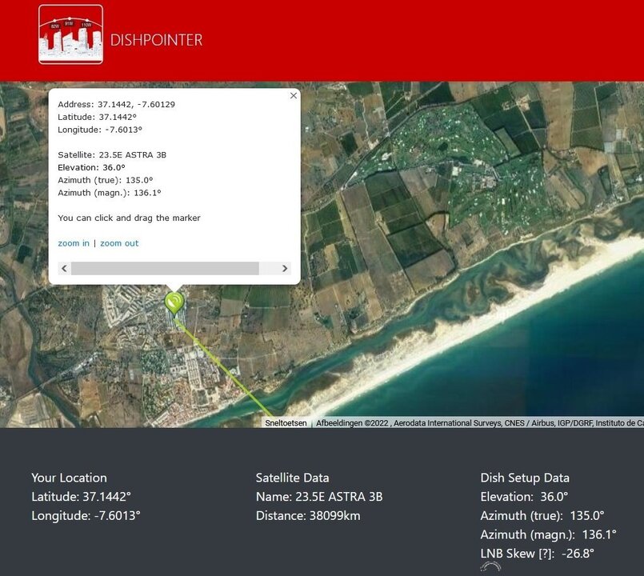
Task: Close the location info popup
Action: tap(294, 95)
